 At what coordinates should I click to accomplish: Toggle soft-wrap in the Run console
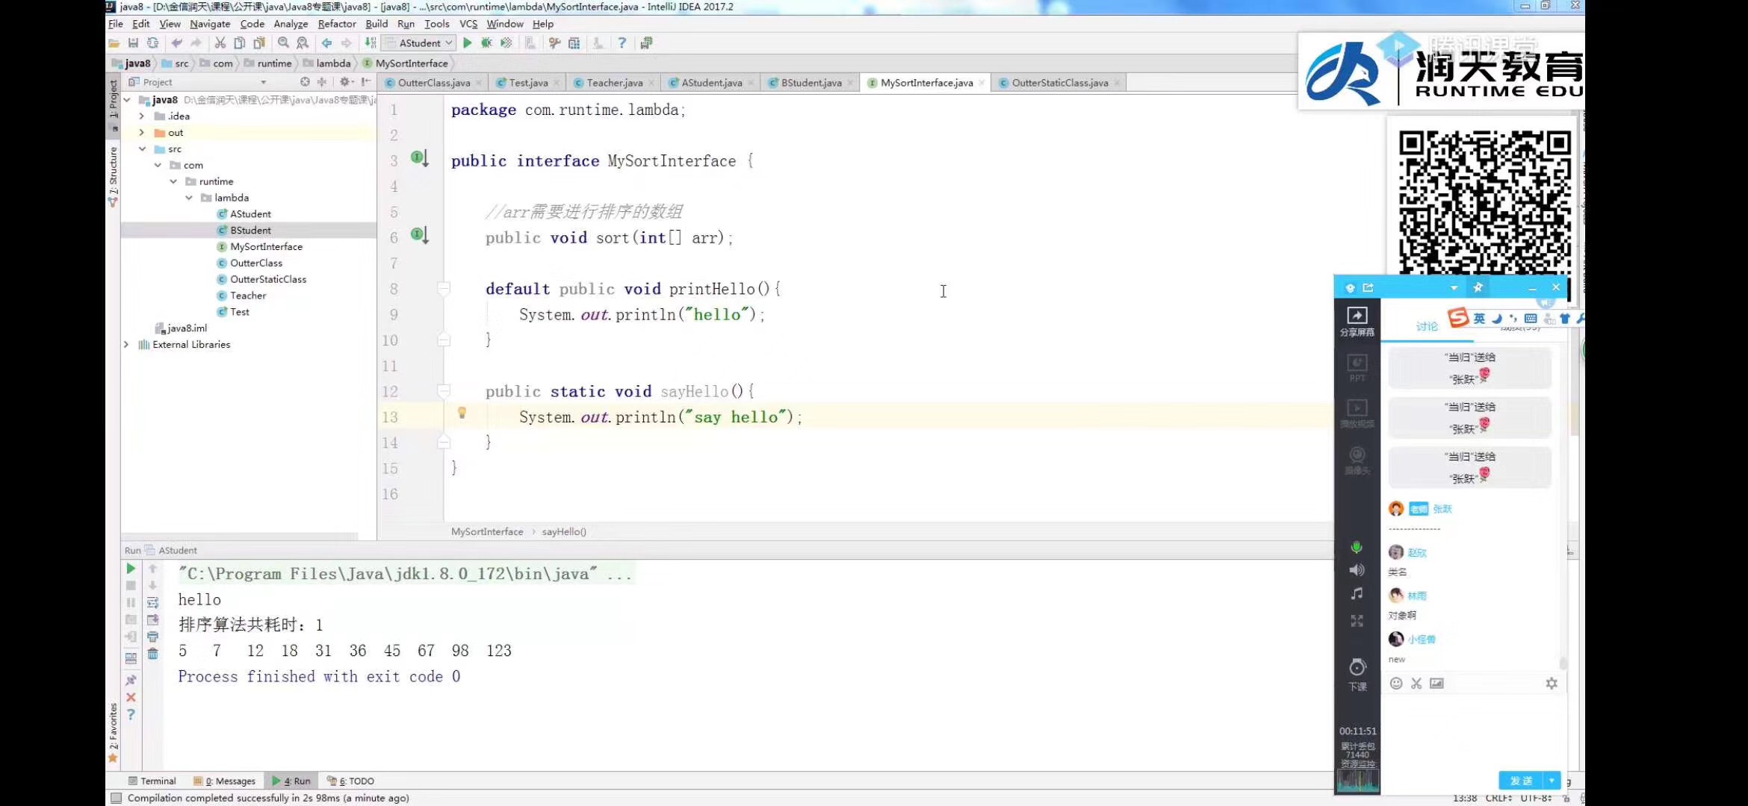152,602
